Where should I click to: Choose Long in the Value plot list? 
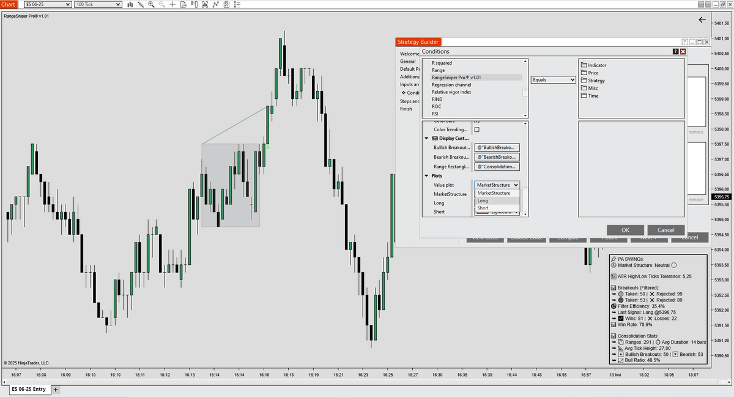pos(483,201)
